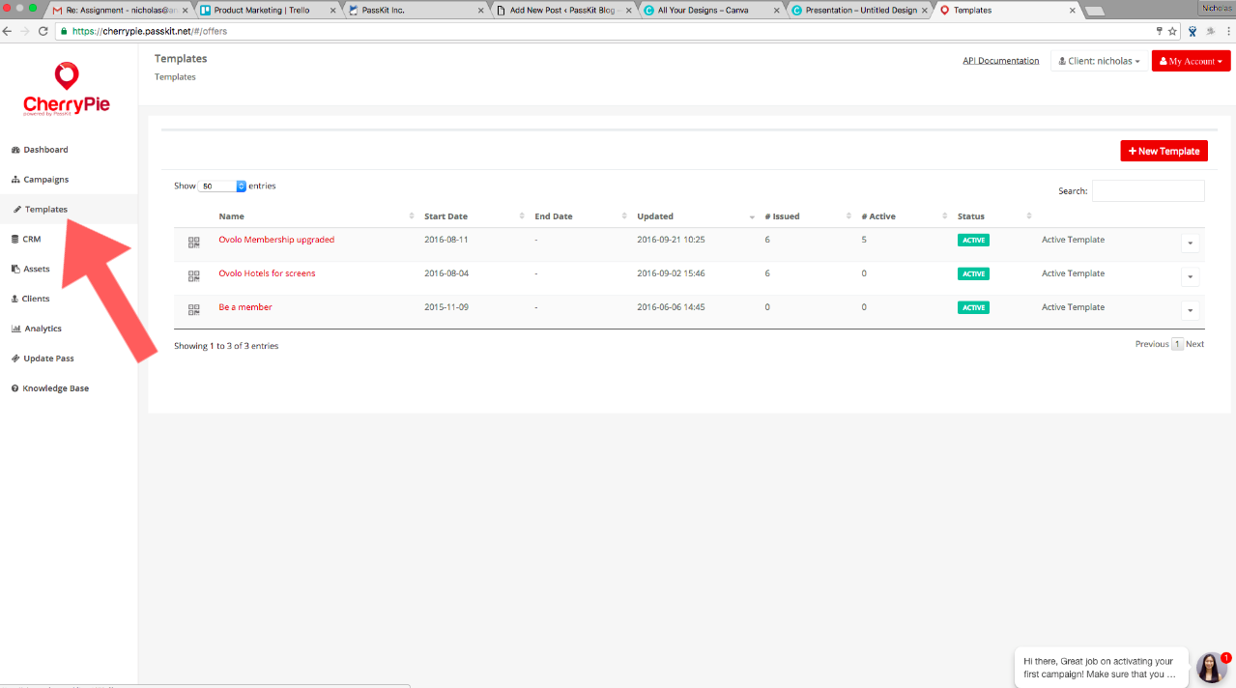
Task: Click QR code icon for Ovolo Hotels for screens
Action: (193, 275)
